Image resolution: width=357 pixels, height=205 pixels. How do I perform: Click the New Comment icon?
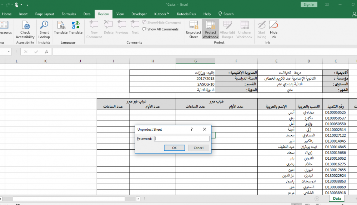pos(94,29)
